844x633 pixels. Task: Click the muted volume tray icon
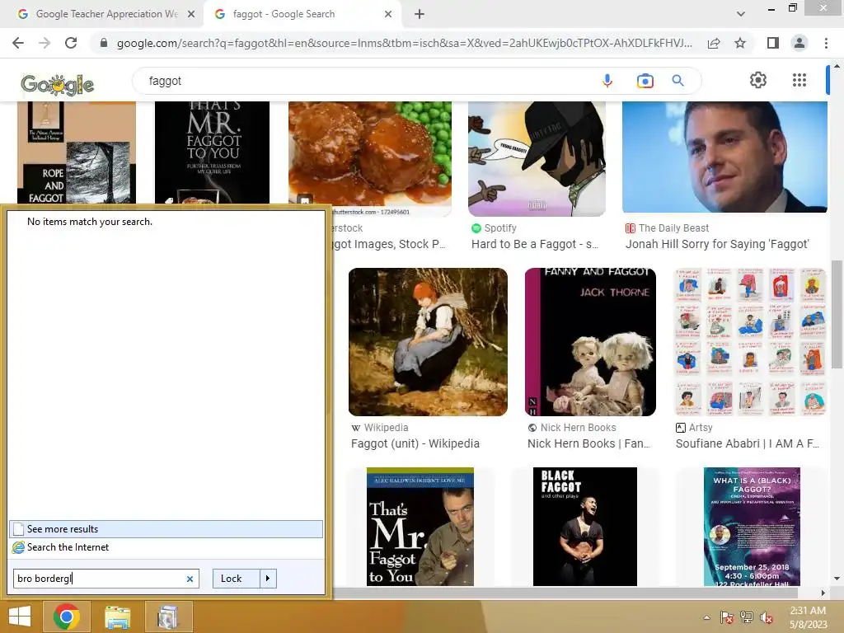coord(767,617)
